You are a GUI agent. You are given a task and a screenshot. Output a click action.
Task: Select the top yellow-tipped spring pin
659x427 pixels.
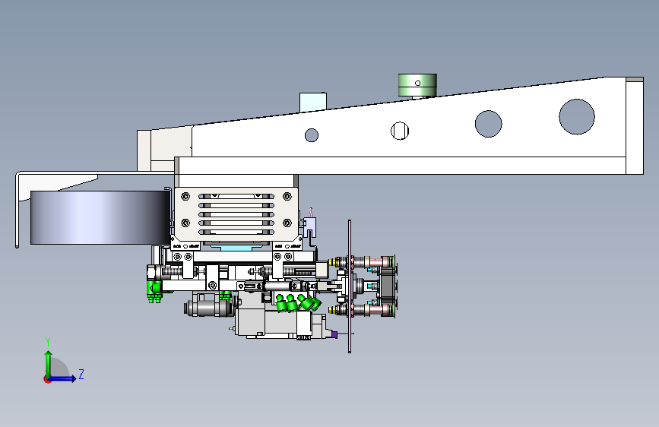[334, 262]
